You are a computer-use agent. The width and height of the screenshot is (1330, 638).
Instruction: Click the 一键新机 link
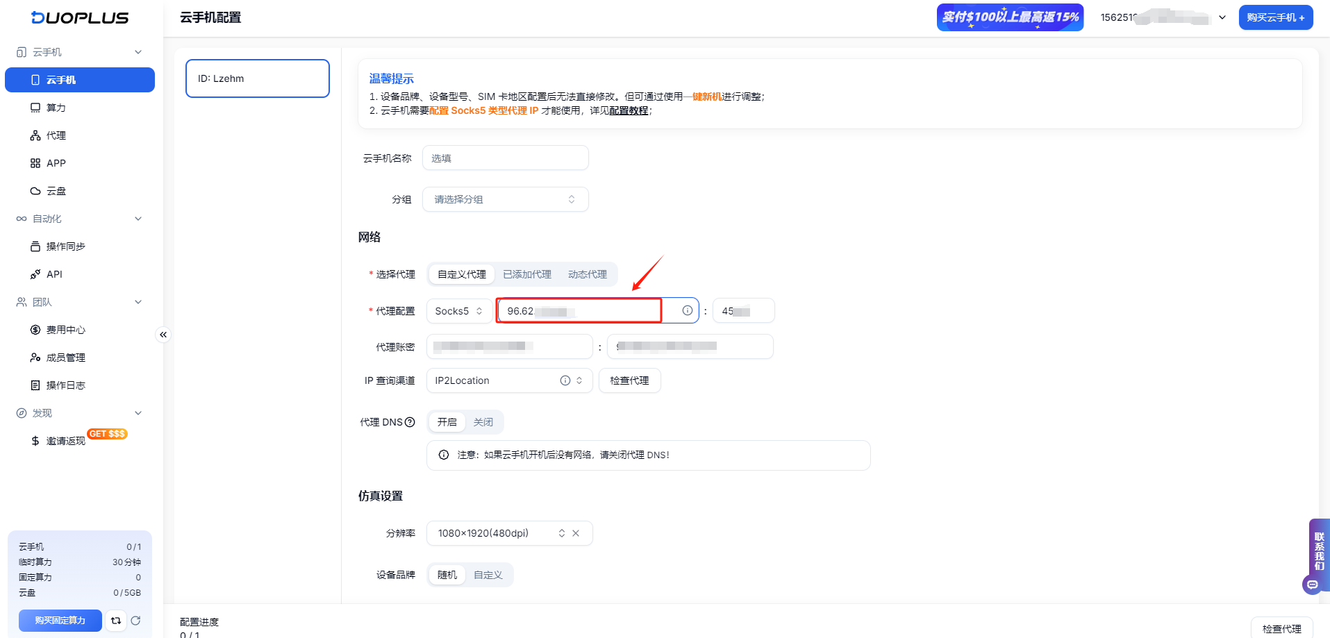click(703, 96)
